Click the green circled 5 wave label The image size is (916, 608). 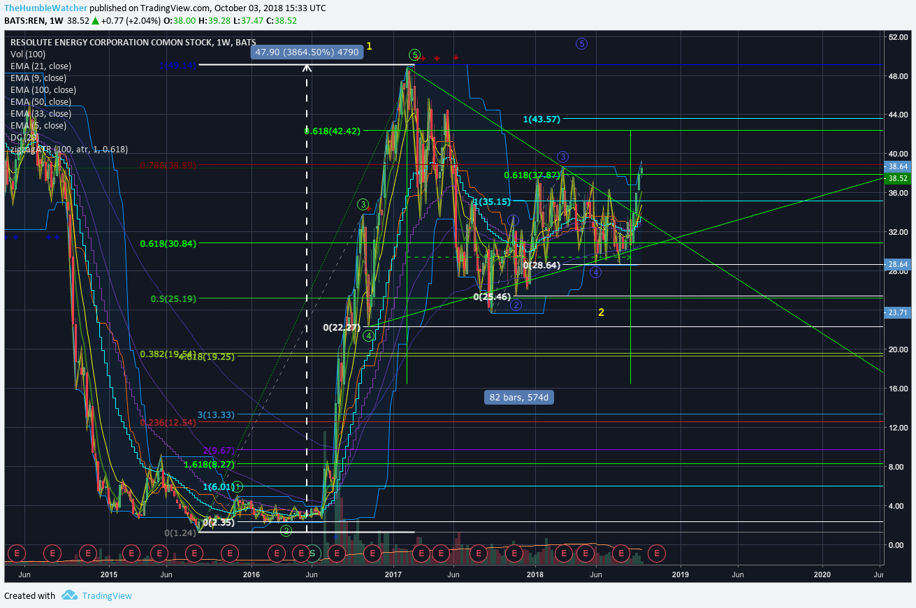tap(415, 55)
